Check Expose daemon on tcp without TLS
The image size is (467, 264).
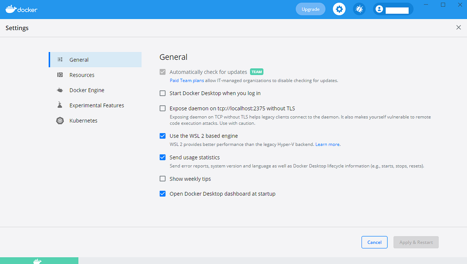click(x=162, y=108)
